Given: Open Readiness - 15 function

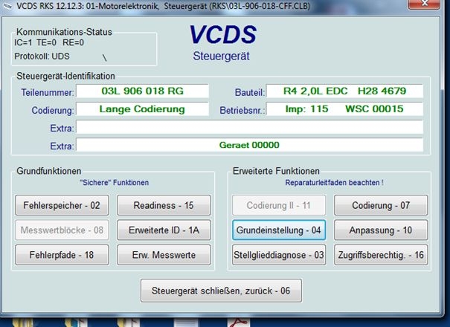Looking at the screenshot, I should click(x=164, y=205).
